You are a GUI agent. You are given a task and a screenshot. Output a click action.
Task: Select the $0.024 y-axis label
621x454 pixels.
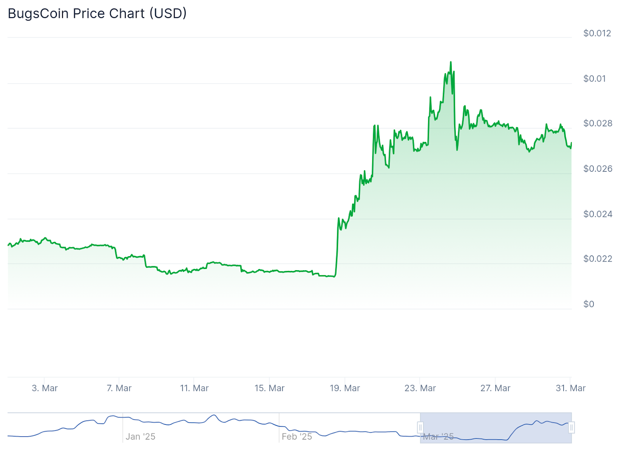(x=598, y=214)
